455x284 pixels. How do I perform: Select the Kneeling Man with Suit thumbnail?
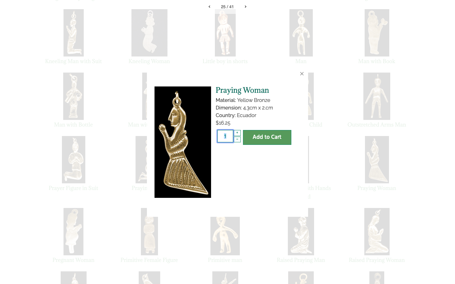coord(74,33)
